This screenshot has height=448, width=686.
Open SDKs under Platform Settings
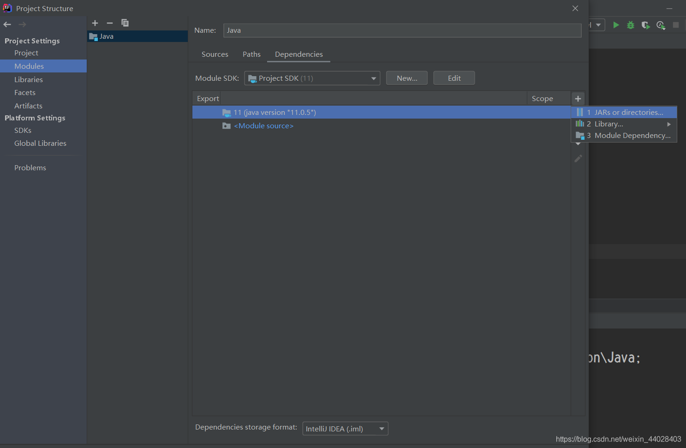(43, 131)
